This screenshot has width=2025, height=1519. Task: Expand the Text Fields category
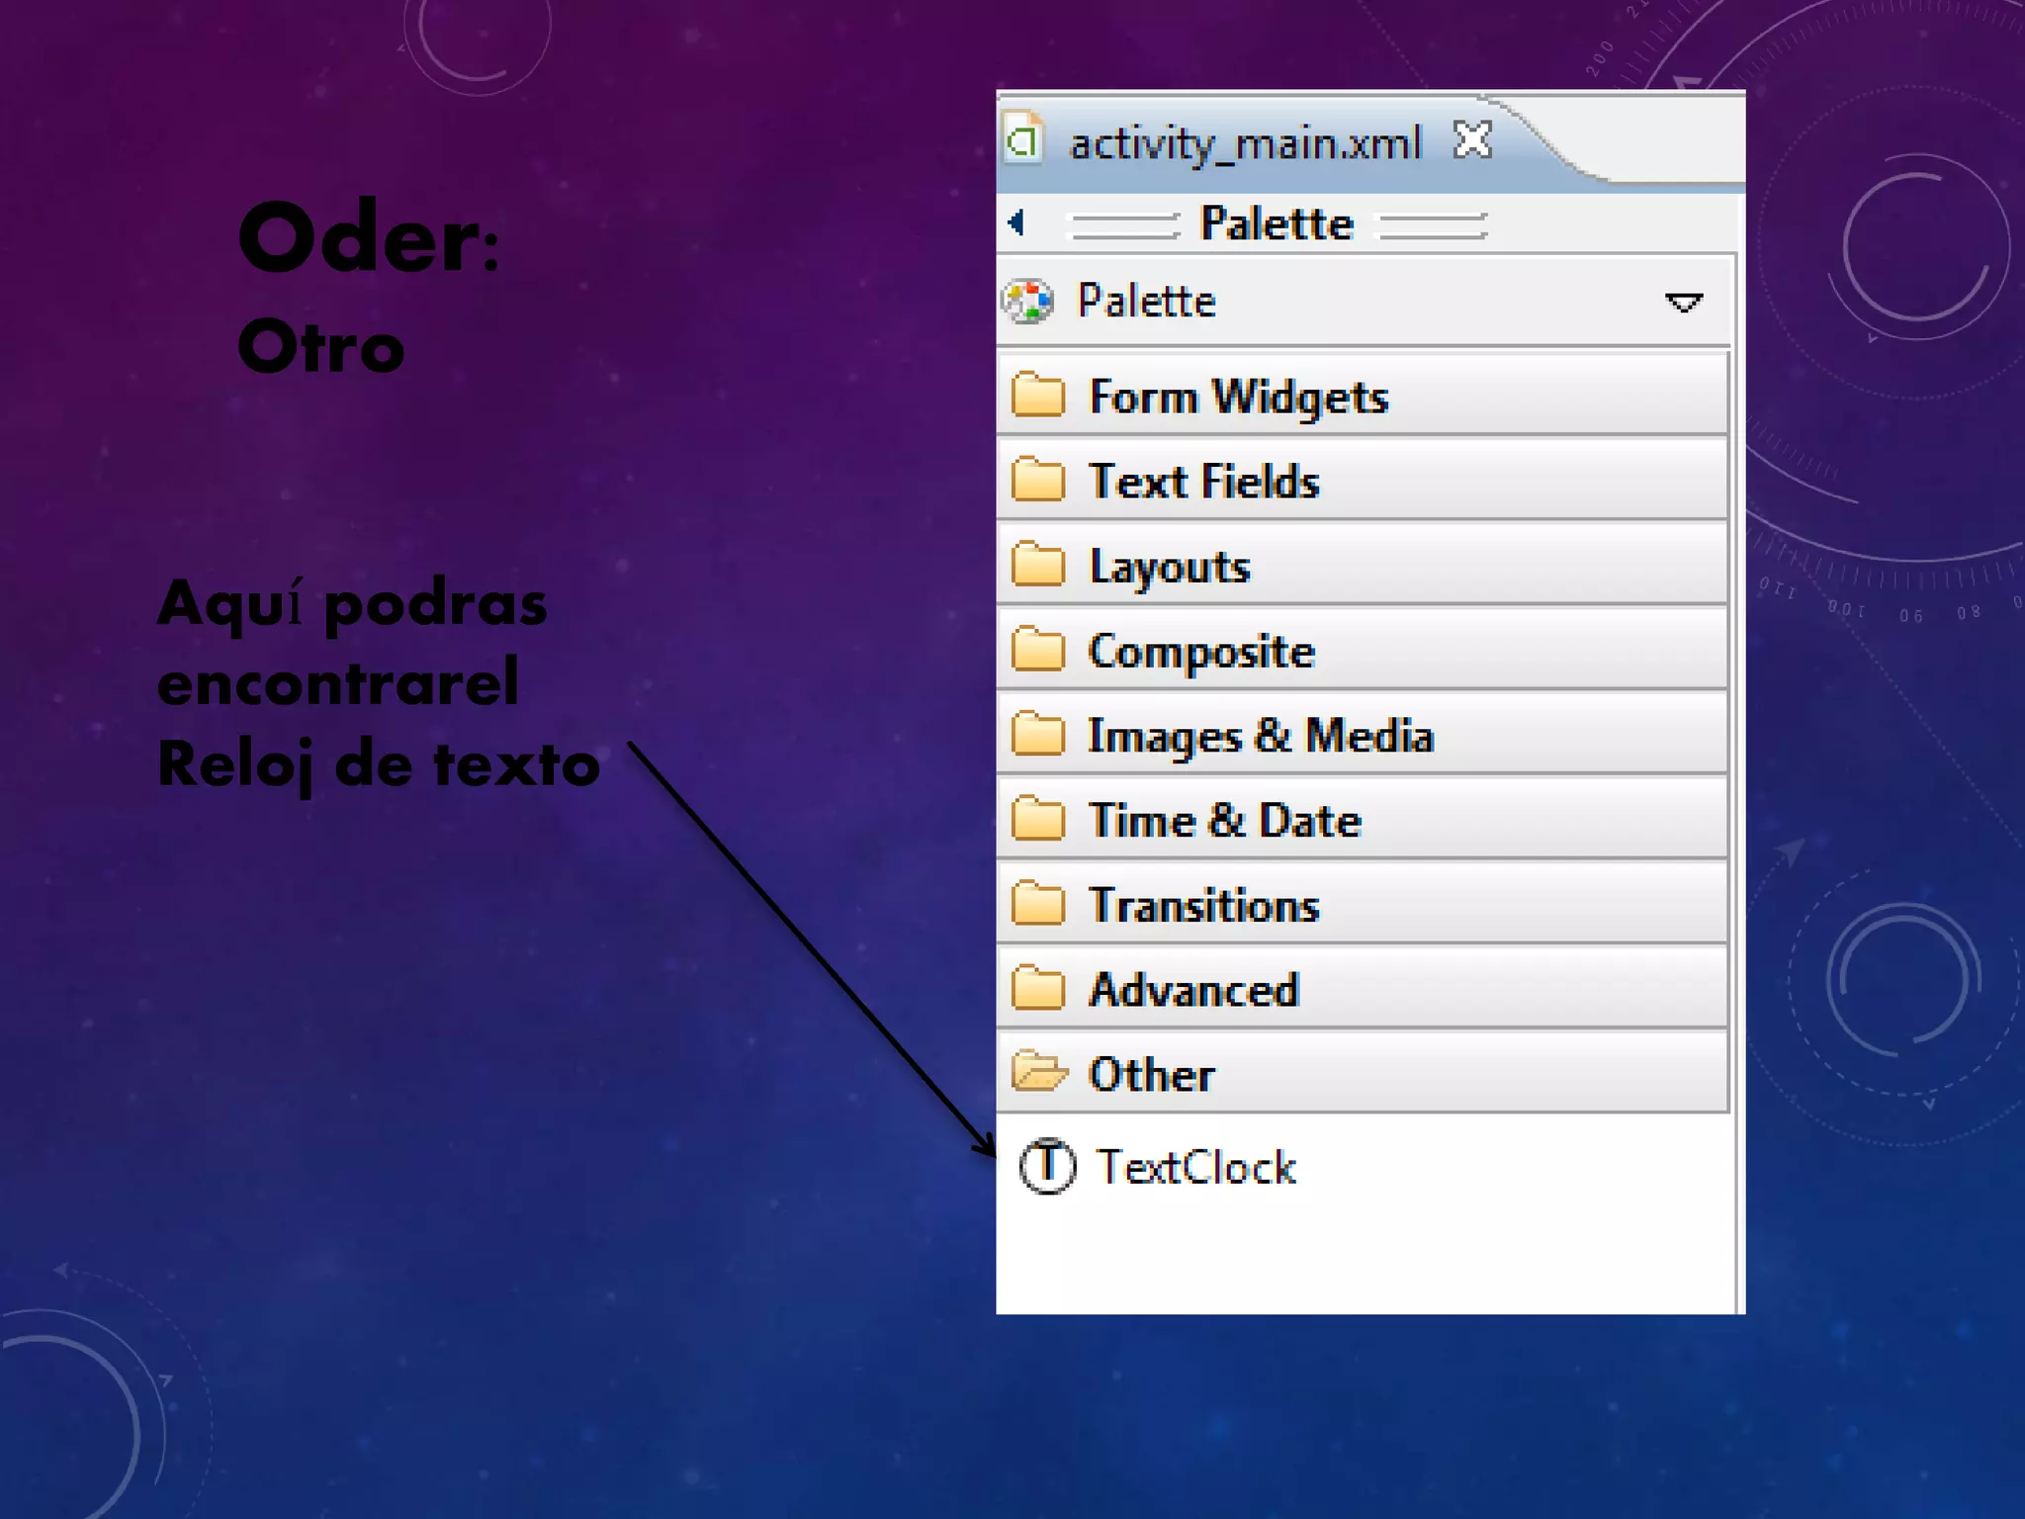1203,482
